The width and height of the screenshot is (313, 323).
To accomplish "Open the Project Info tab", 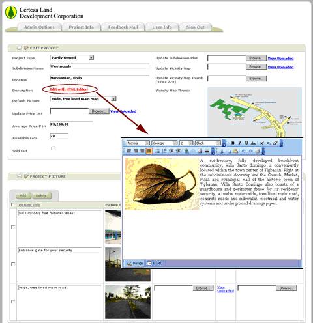I will pyautogui.click(x=81, y=27).
